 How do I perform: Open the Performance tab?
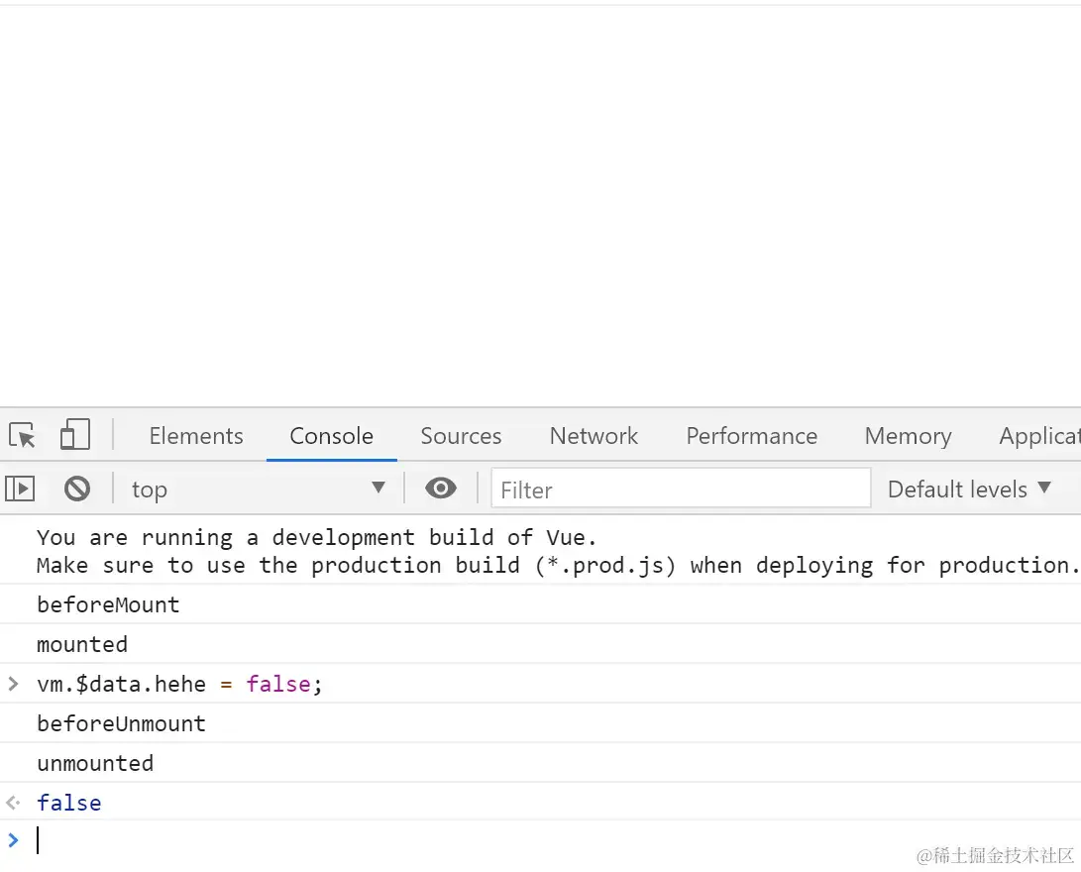[x=751, y=436]
